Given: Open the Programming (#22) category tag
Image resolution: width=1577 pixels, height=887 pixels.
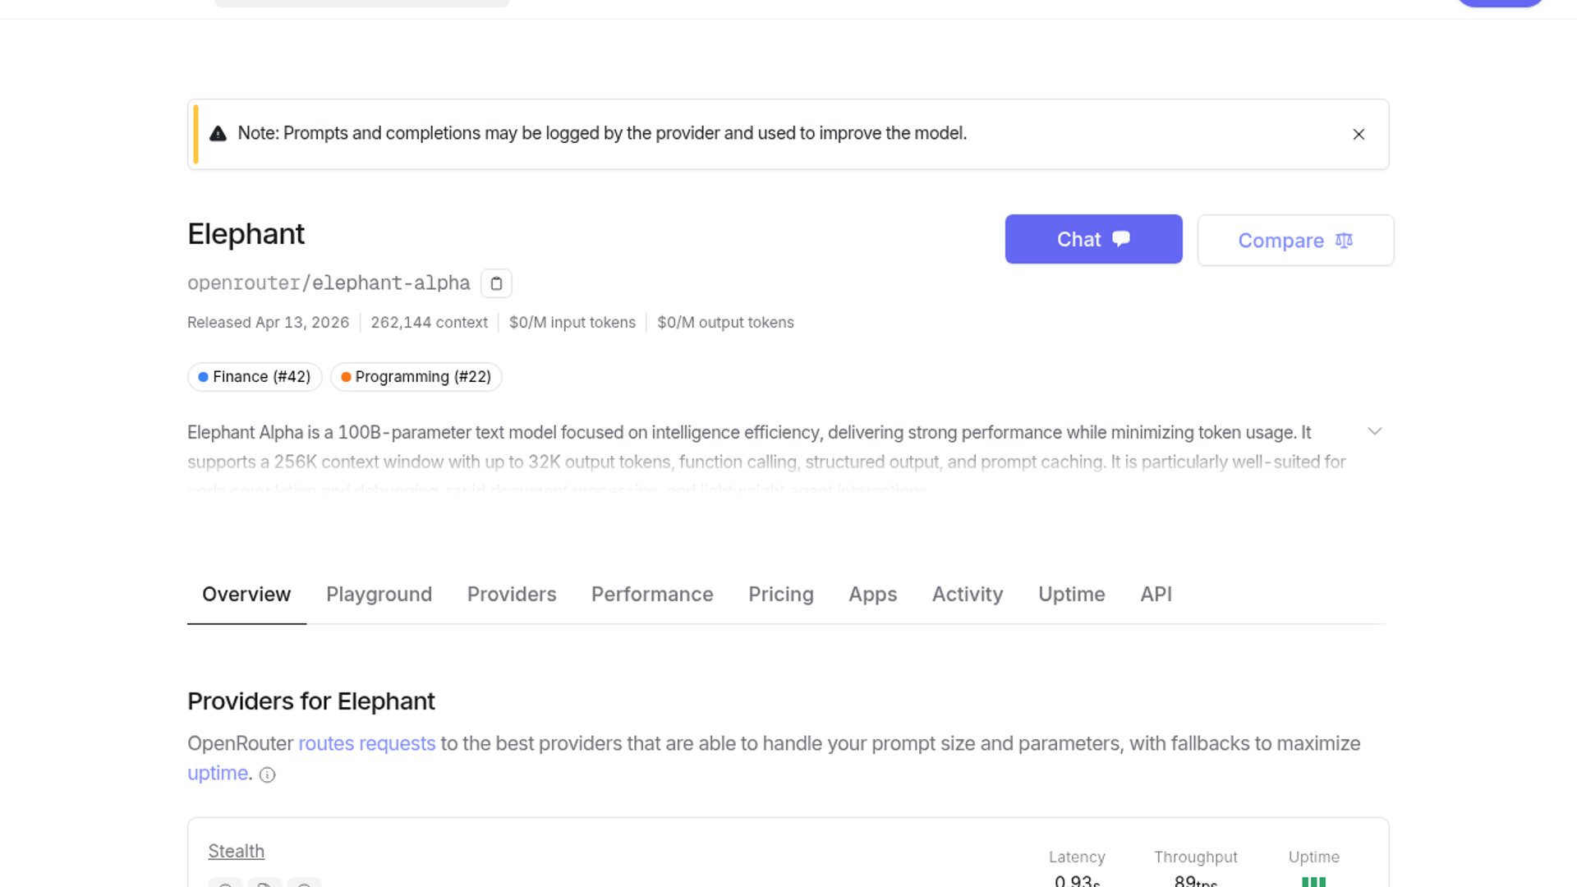Looking at the screenshot, I should pos(416,377).
